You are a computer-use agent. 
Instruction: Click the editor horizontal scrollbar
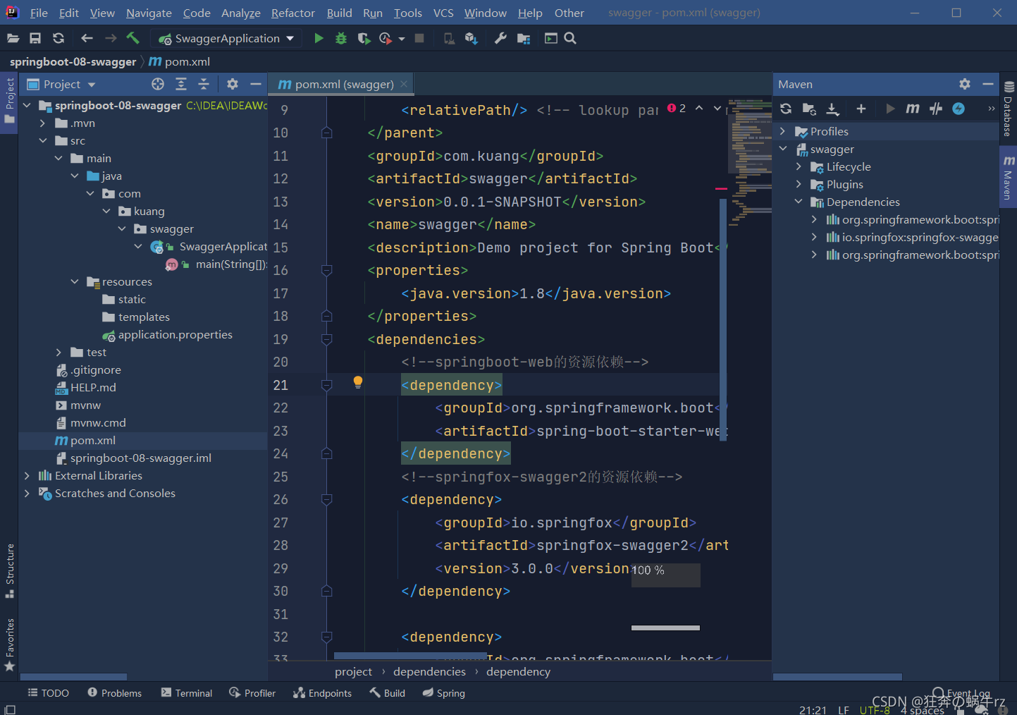[410, 656]
